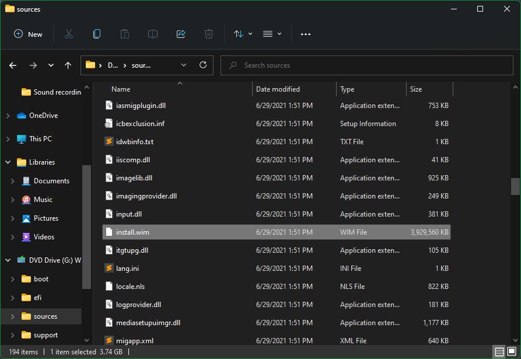This screenshot has width=521, height=359.
Task: Navigate back using the back arrow
Action: (12, 65)
